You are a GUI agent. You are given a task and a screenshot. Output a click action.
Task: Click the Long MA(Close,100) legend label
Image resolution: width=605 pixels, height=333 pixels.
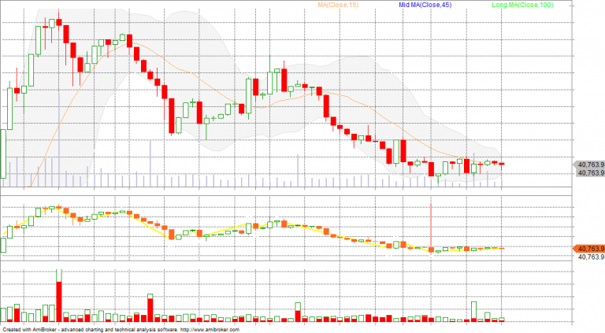[x=522, y=5]
